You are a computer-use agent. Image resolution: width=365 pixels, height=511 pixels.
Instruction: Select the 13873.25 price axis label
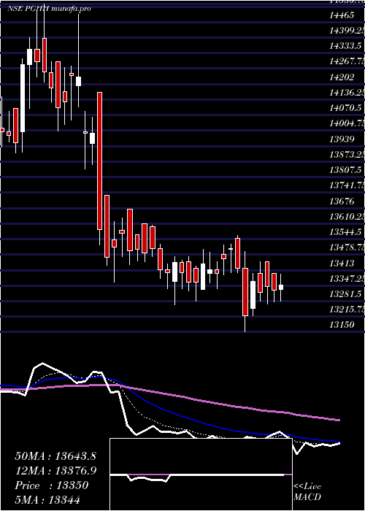click(x=347, y=155)
